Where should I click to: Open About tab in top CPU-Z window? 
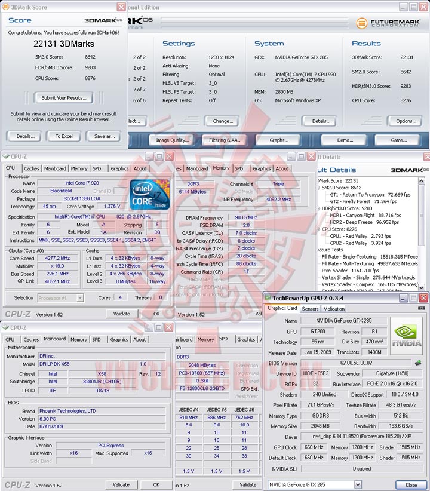[140, 168]
